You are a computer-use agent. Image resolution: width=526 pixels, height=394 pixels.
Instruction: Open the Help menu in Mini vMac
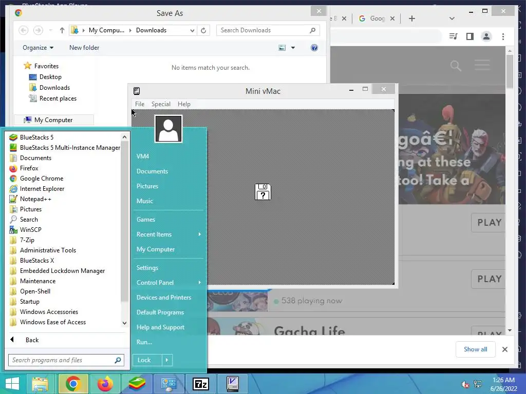[184, 104]
